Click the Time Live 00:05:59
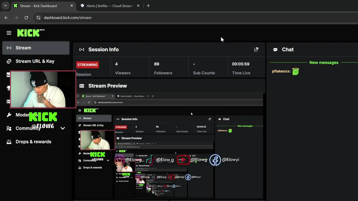The width and height of the screenshot is (358, 201). coord(241,64)
